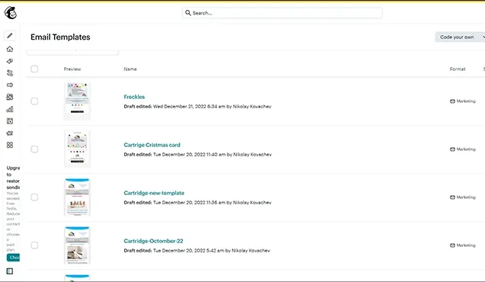Collapse the sidebar with the panel icon
The width and height of the screenshot is (485, 282).
click(x=10, y=271)
